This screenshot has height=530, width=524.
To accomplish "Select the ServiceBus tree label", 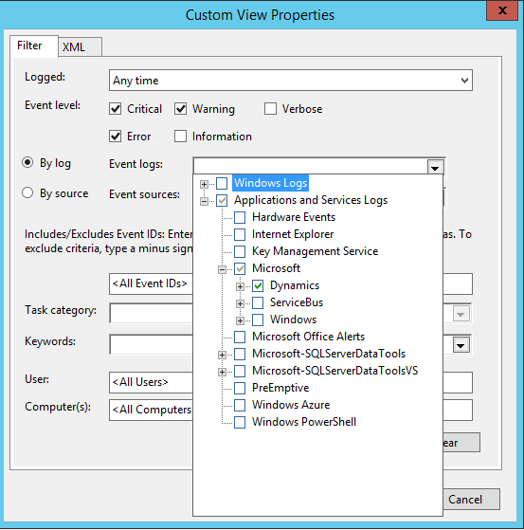I will coord(297,302).
